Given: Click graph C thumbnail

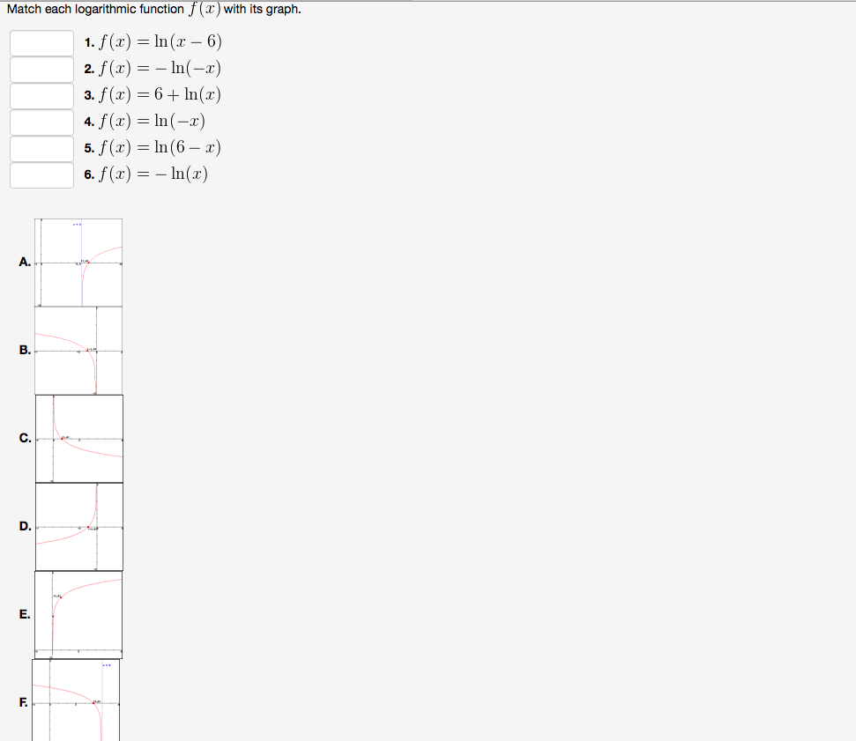Looking at the screenshot, I should coord(79,438).
